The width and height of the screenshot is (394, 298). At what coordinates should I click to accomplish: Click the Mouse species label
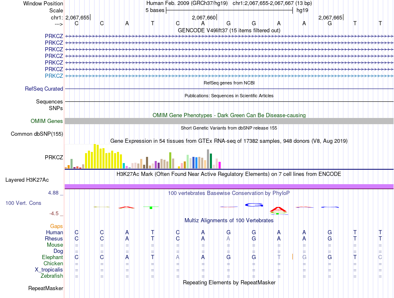click(55, 245)
